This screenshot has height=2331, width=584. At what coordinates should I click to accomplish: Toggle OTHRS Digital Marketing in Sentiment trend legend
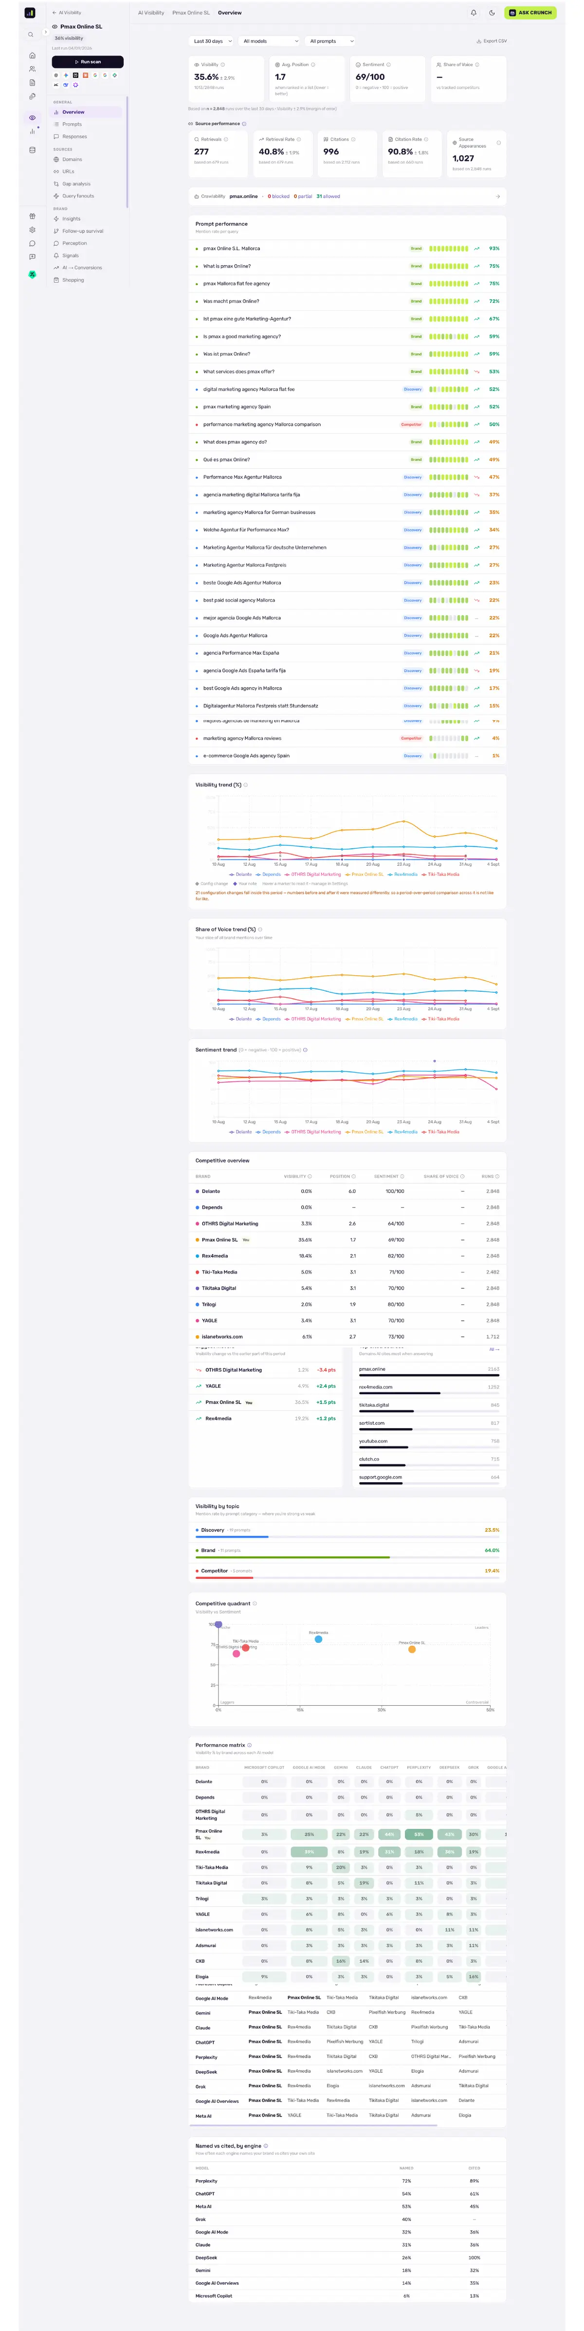[314, 1132]
